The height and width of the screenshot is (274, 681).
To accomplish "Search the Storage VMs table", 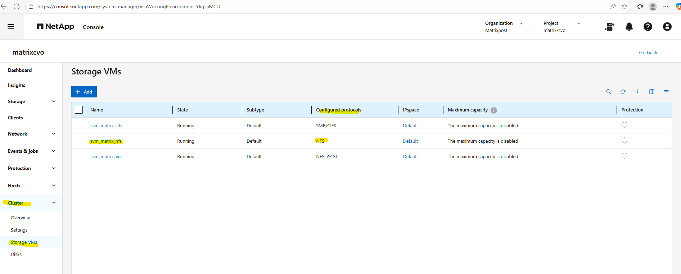I will coord(608,92).
